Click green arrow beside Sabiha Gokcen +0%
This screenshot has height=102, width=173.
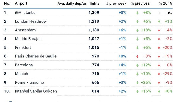159,91
